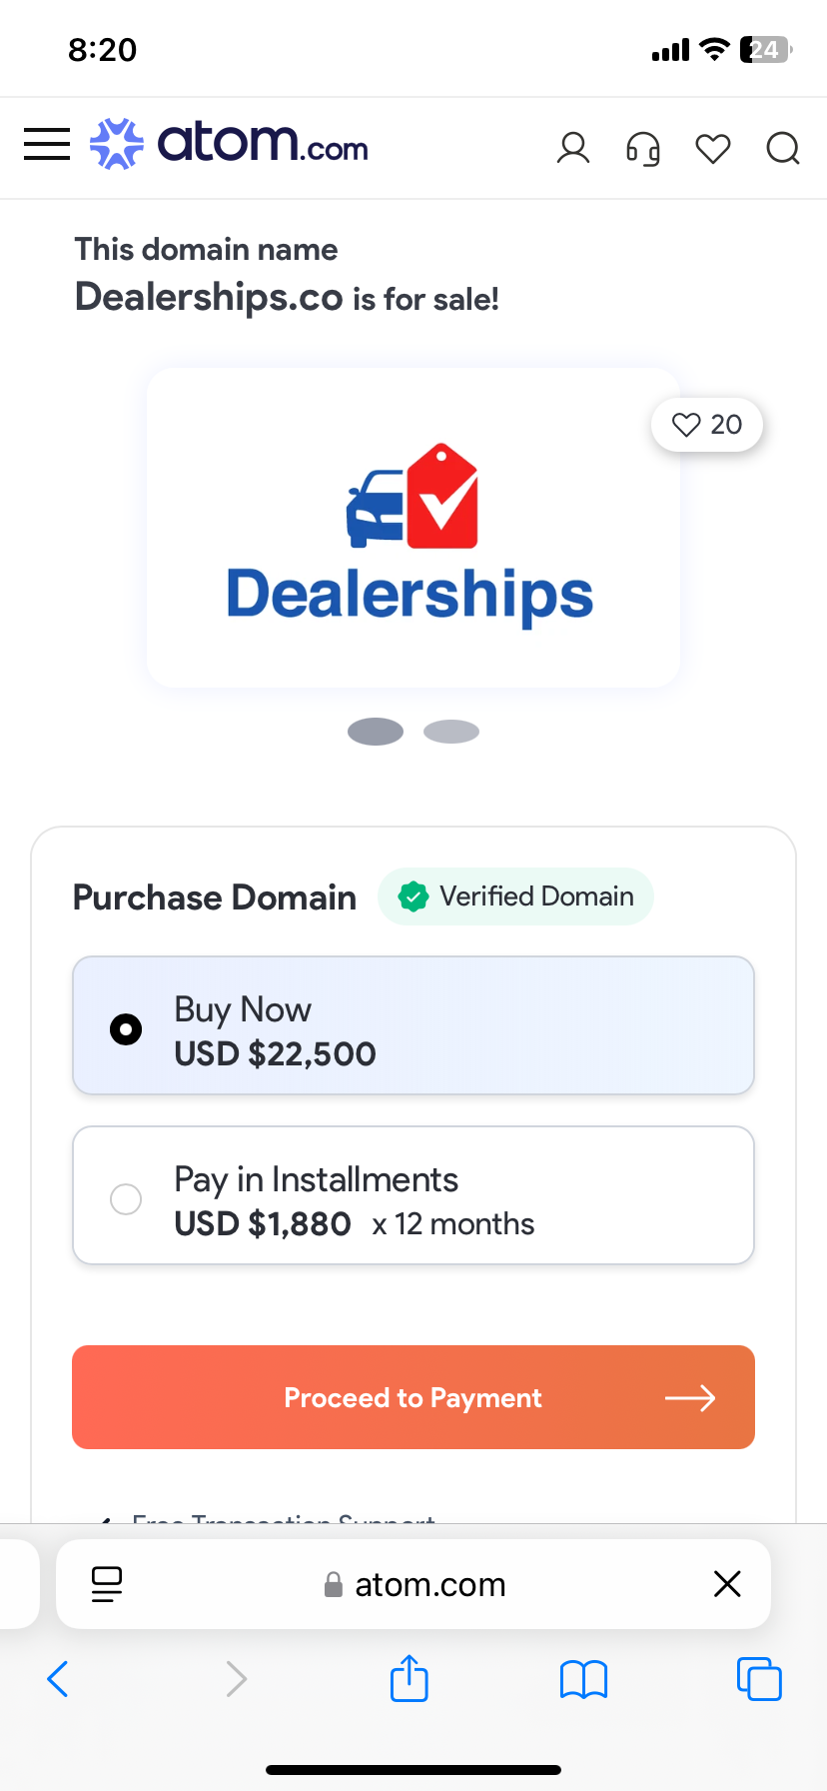Go back with Safari's back chevron

point(58,1679)
